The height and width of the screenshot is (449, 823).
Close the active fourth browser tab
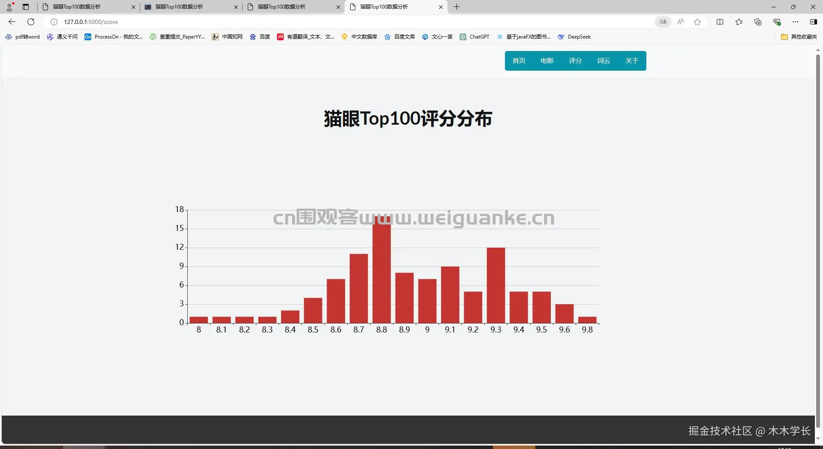441,7
